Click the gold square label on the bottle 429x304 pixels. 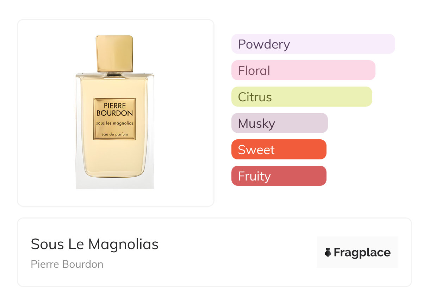114,119
